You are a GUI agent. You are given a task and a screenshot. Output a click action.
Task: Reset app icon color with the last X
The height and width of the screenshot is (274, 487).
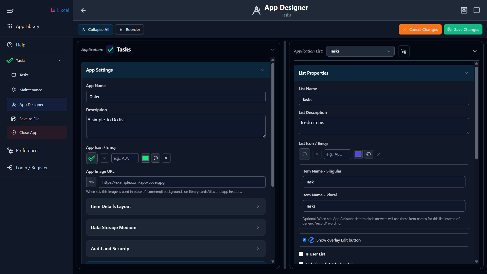[166, 158]
